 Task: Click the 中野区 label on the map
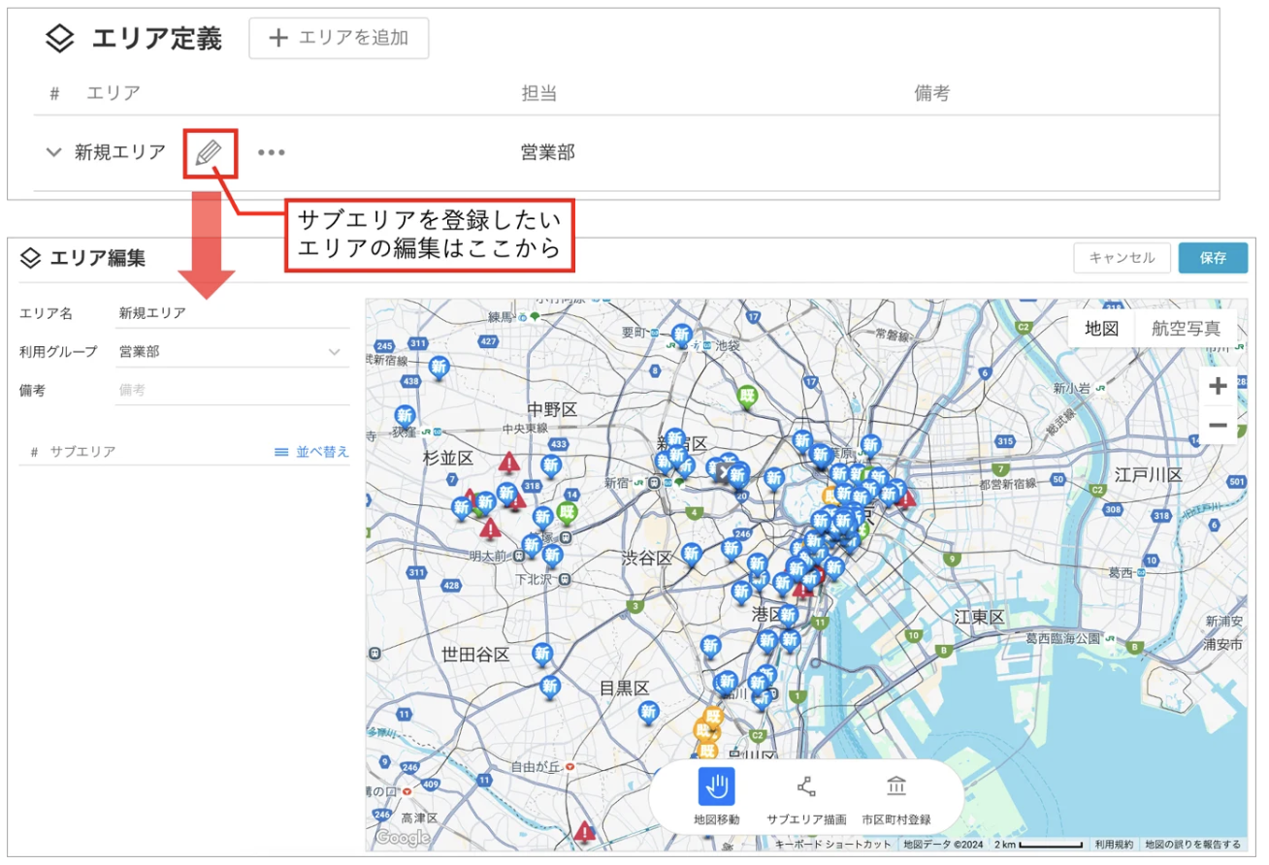click(552, 410)
